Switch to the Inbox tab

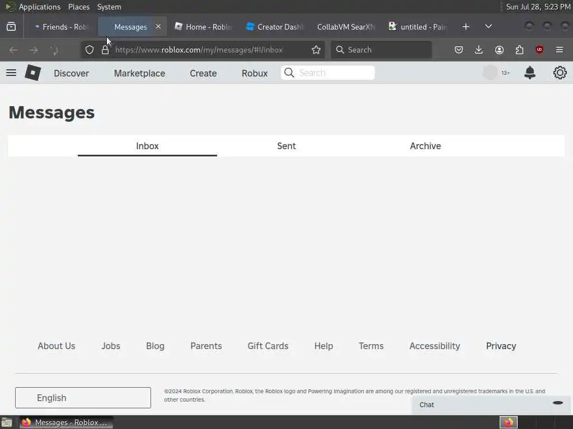coord(147,146)
